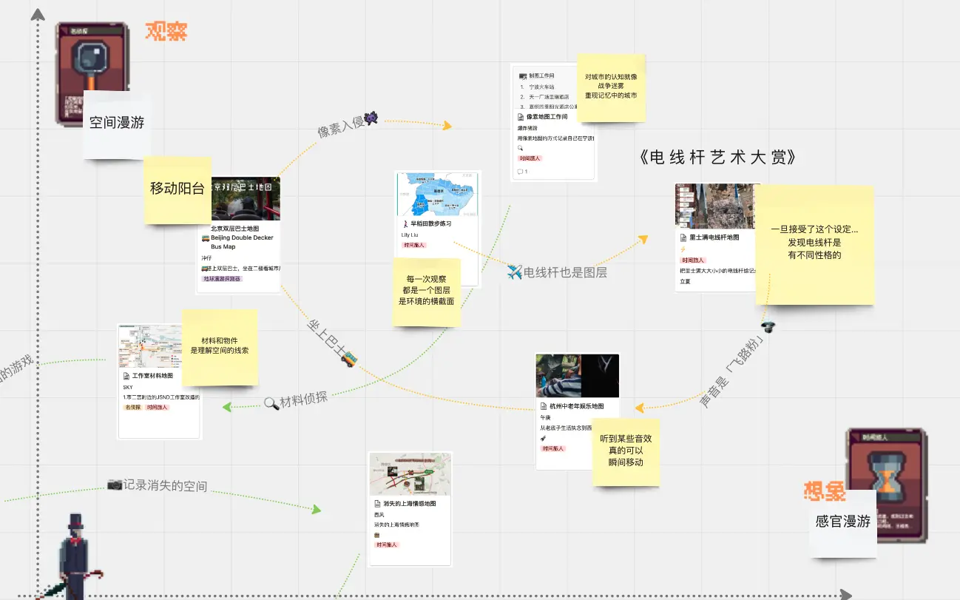This screenshot has width=960, height=600.
Task: Select the 空间漫游 white sticky note
Action: (x=117, y=123)
